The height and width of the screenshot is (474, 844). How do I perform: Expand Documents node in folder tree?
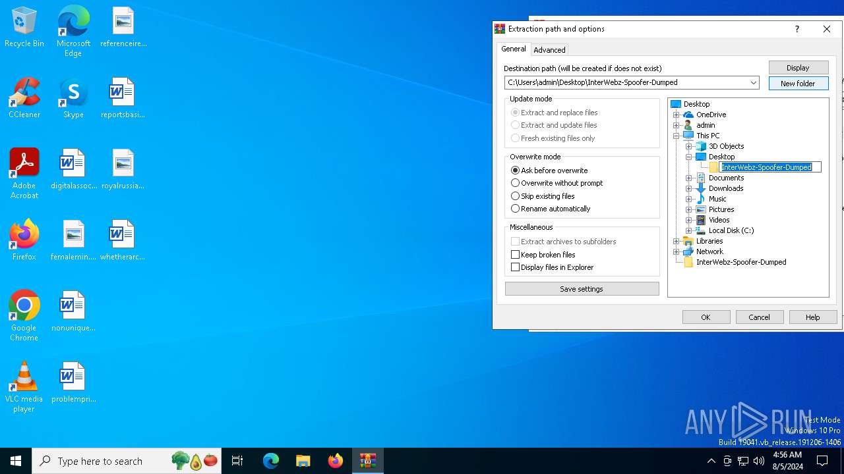[x=688, y=178]
